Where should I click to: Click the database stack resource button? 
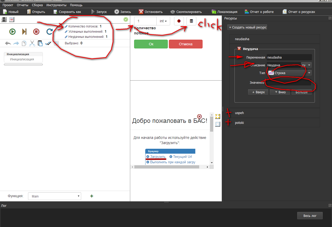(191, 21)
